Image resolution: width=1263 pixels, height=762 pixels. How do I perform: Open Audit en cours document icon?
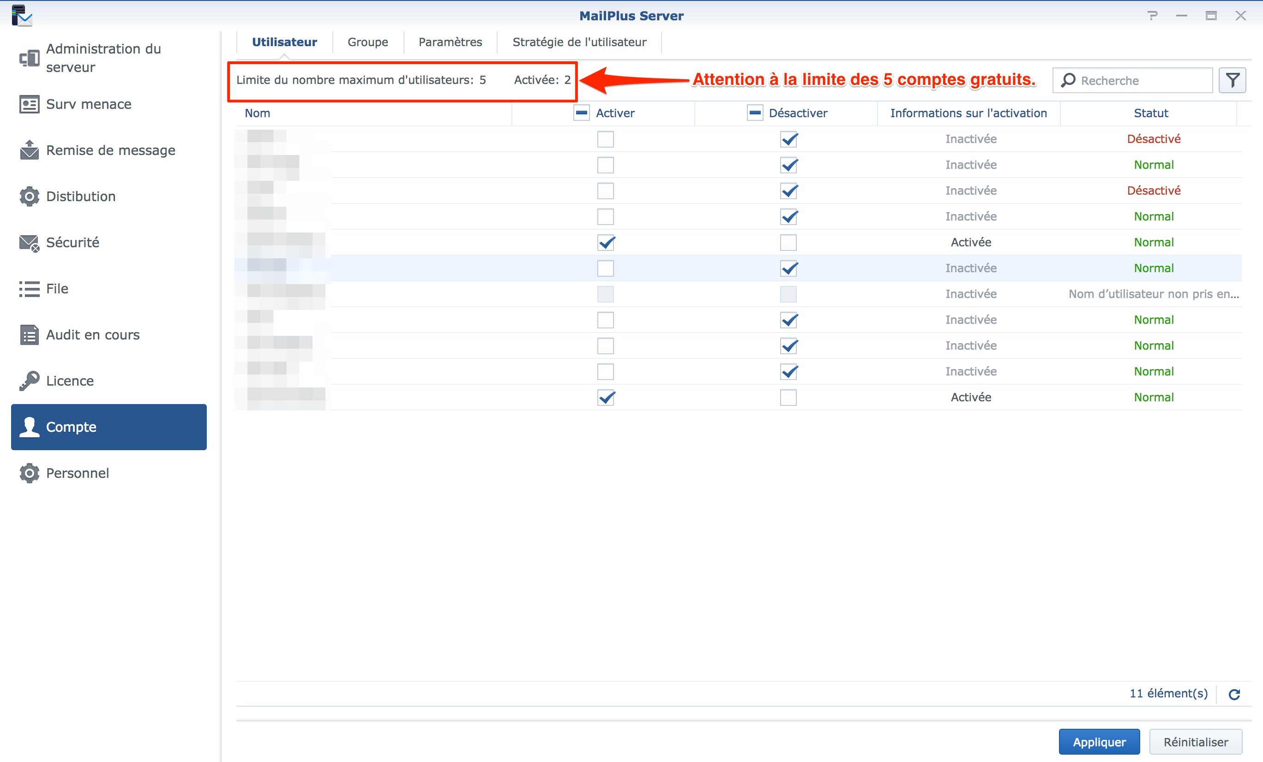point(29,335)
